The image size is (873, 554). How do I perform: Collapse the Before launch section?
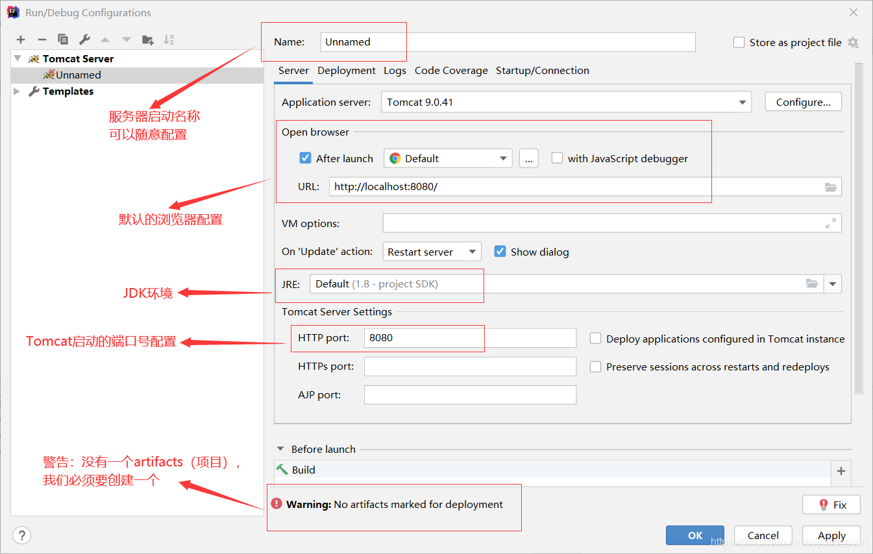pyautogui.click(x=280, y=449)
